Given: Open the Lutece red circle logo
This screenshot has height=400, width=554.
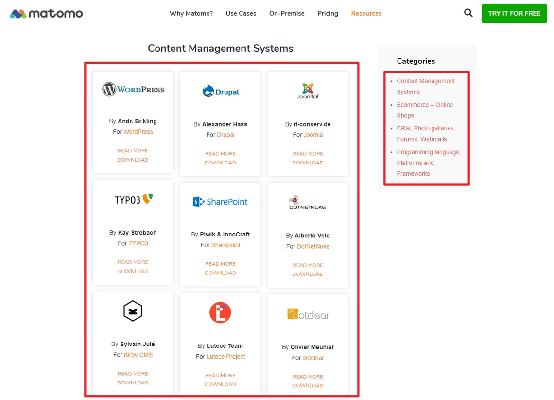Looking at the screenshot, I should pos(220,313).
